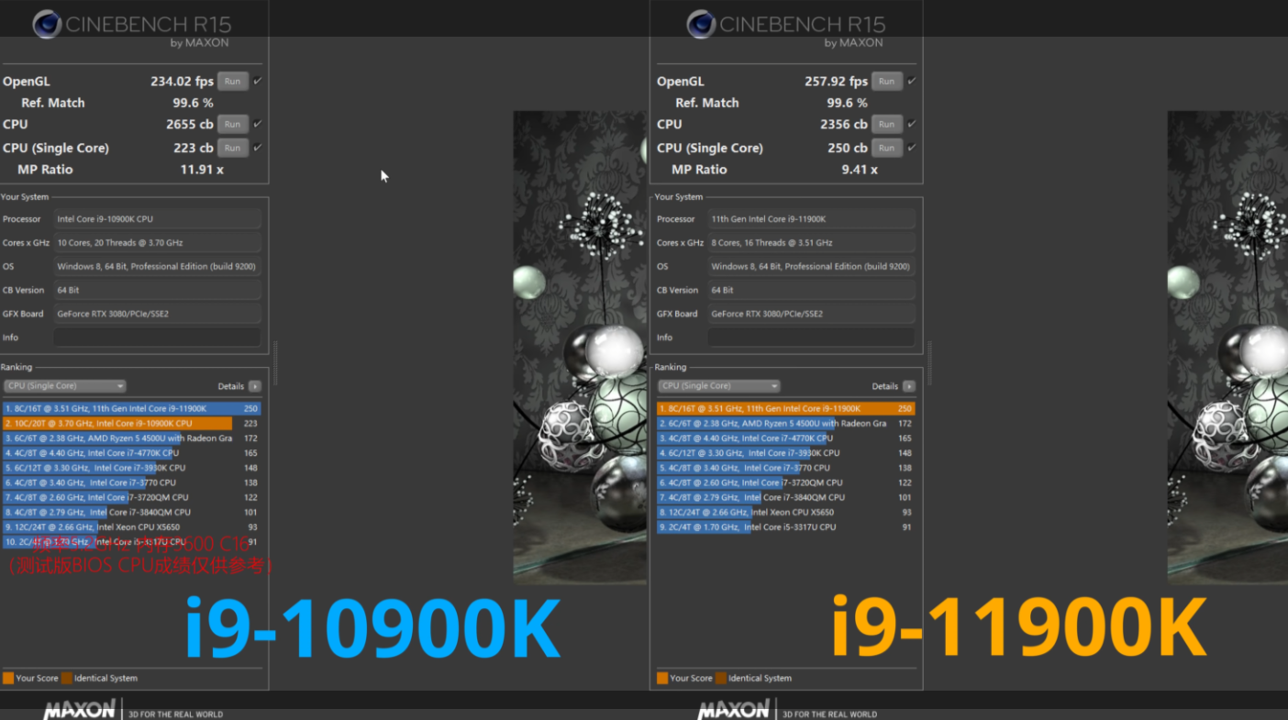Toggle the Single Core checkmark beside 250 cb
This screenshot has height=720, width=1288.
point(912,147)
